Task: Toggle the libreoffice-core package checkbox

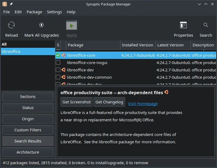Action: (58, 55)
